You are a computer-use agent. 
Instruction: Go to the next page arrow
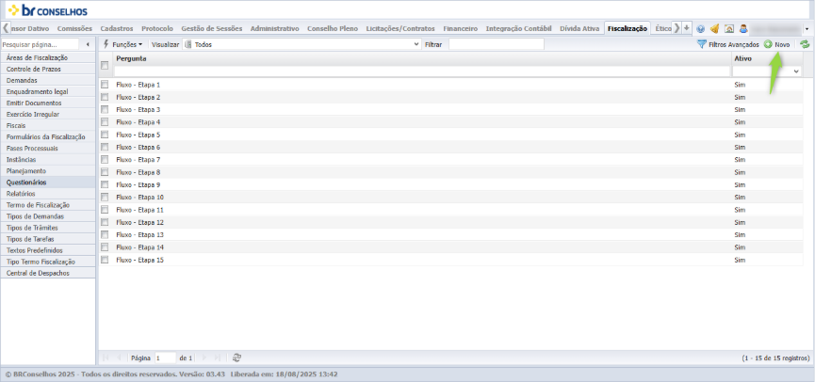click(204, 358)
